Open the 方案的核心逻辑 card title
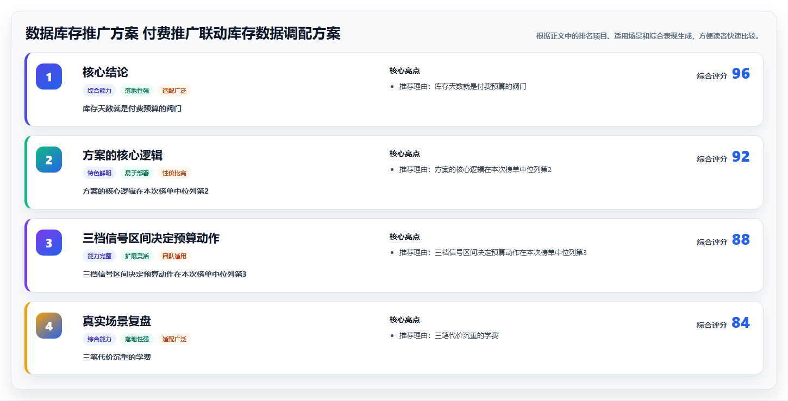 tap(122, 155)
